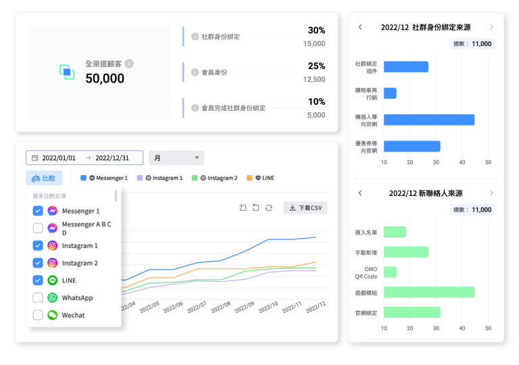The width and height of the screenshot is (519, 365).
Task: Open the 月 interval dropdown
Action: point(176,158)
